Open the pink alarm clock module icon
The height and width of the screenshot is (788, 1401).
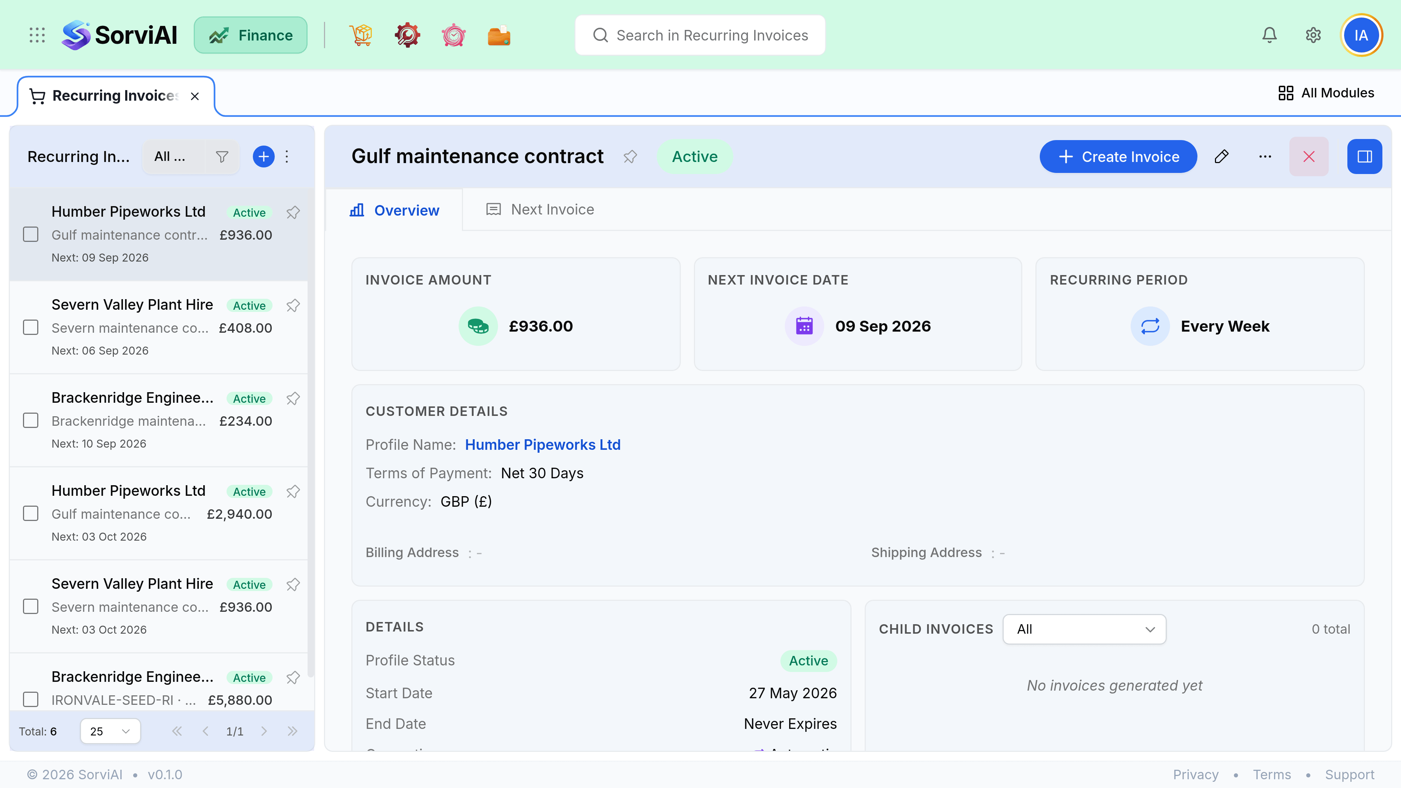[x=454, y=35]
